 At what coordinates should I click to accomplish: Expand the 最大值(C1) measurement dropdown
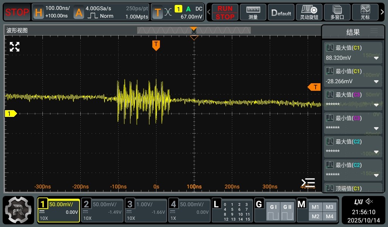pyautogui.click(x=376, y=58)
